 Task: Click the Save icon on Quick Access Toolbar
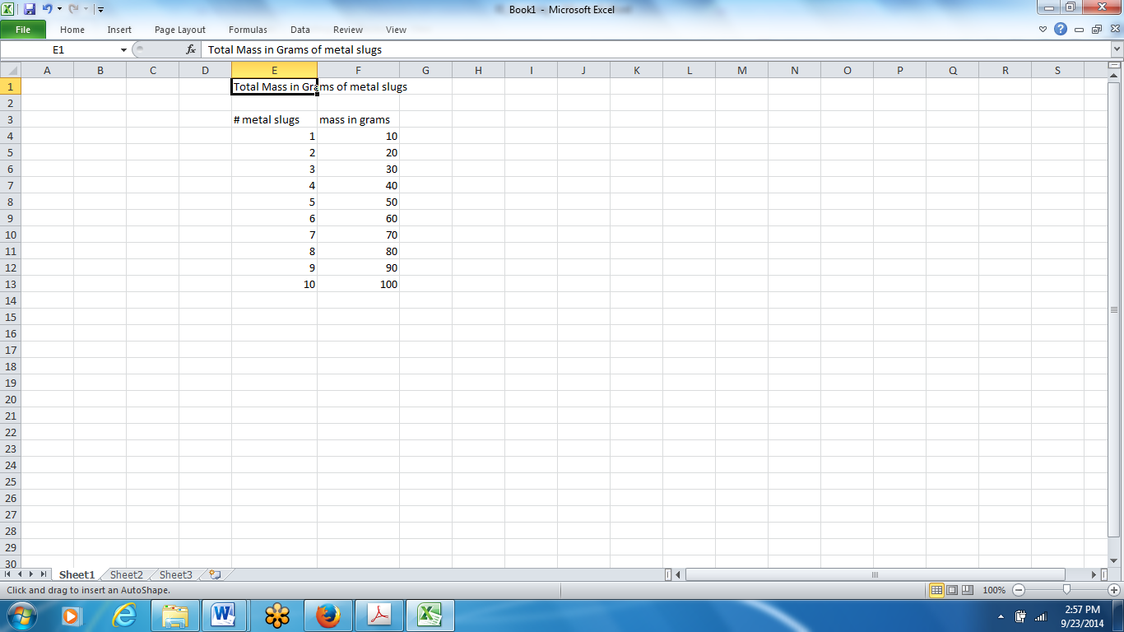30,9
